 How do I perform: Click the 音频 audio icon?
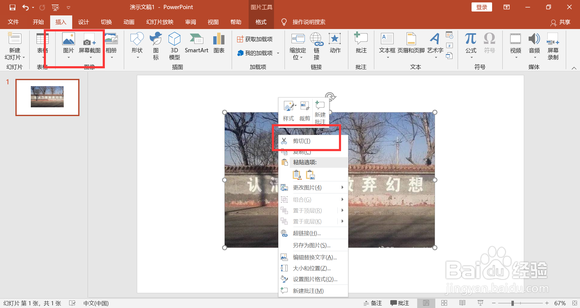pos(534,45)
